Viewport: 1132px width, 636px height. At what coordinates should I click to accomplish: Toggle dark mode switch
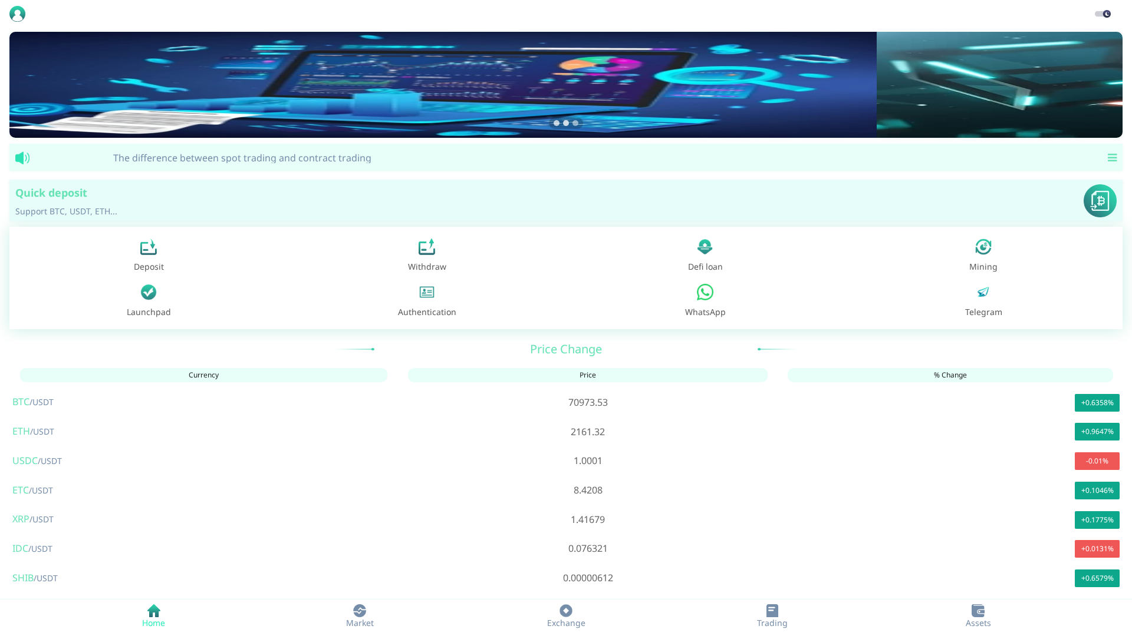tap(1102, 14)
